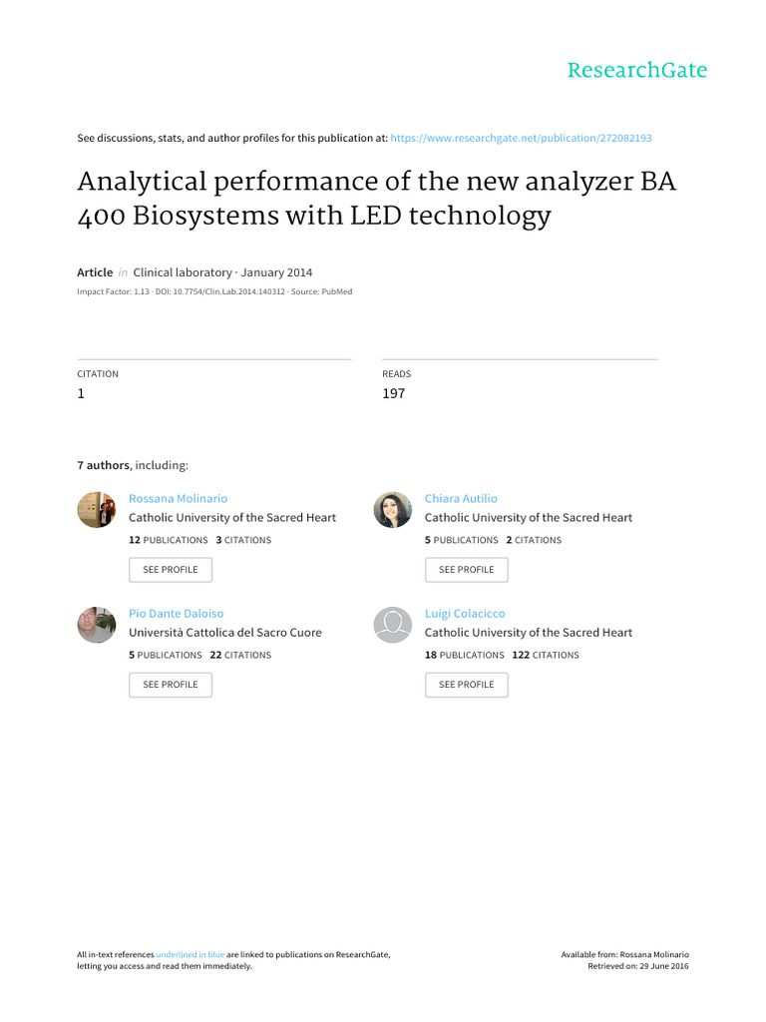The height and width of the screenshot is (1022, 766).
Task: Click See Profile under Rossana Molinario
Action: (x=171, y=570)
